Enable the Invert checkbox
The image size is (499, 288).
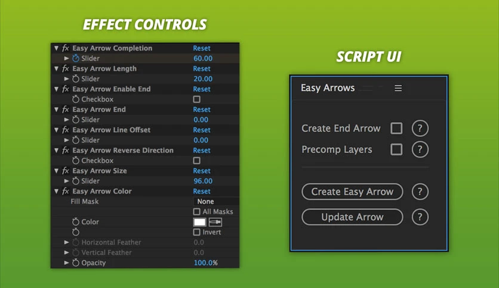click(196, 232)
